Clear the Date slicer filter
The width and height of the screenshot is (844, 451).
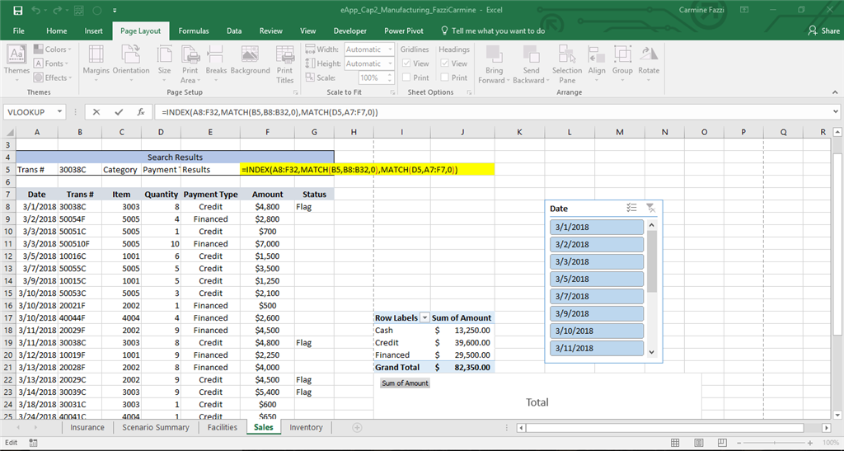[650, 209]
